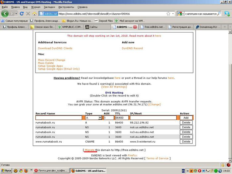Click the first quick launch icon beside Пуск

(16, 171)
